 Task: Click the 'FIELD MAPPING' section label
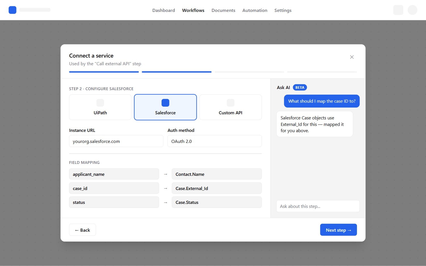84,162
